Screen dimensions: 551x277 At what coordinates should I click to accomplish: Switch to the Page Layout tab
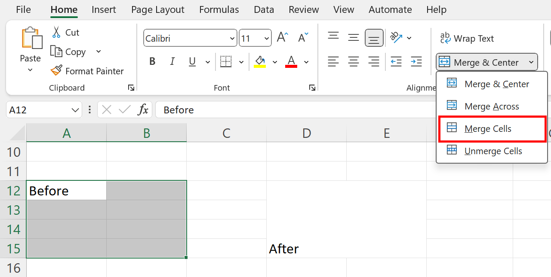click(x=158, y=9)
